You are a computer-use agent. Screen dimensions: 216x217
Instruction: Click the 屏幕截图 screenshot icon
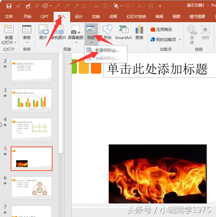(76, 30)
